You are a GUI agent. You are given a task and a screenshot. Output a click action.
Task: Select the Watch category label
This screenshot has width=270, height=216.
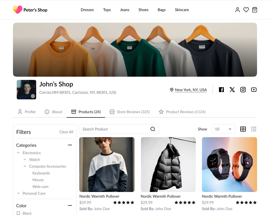35,160
